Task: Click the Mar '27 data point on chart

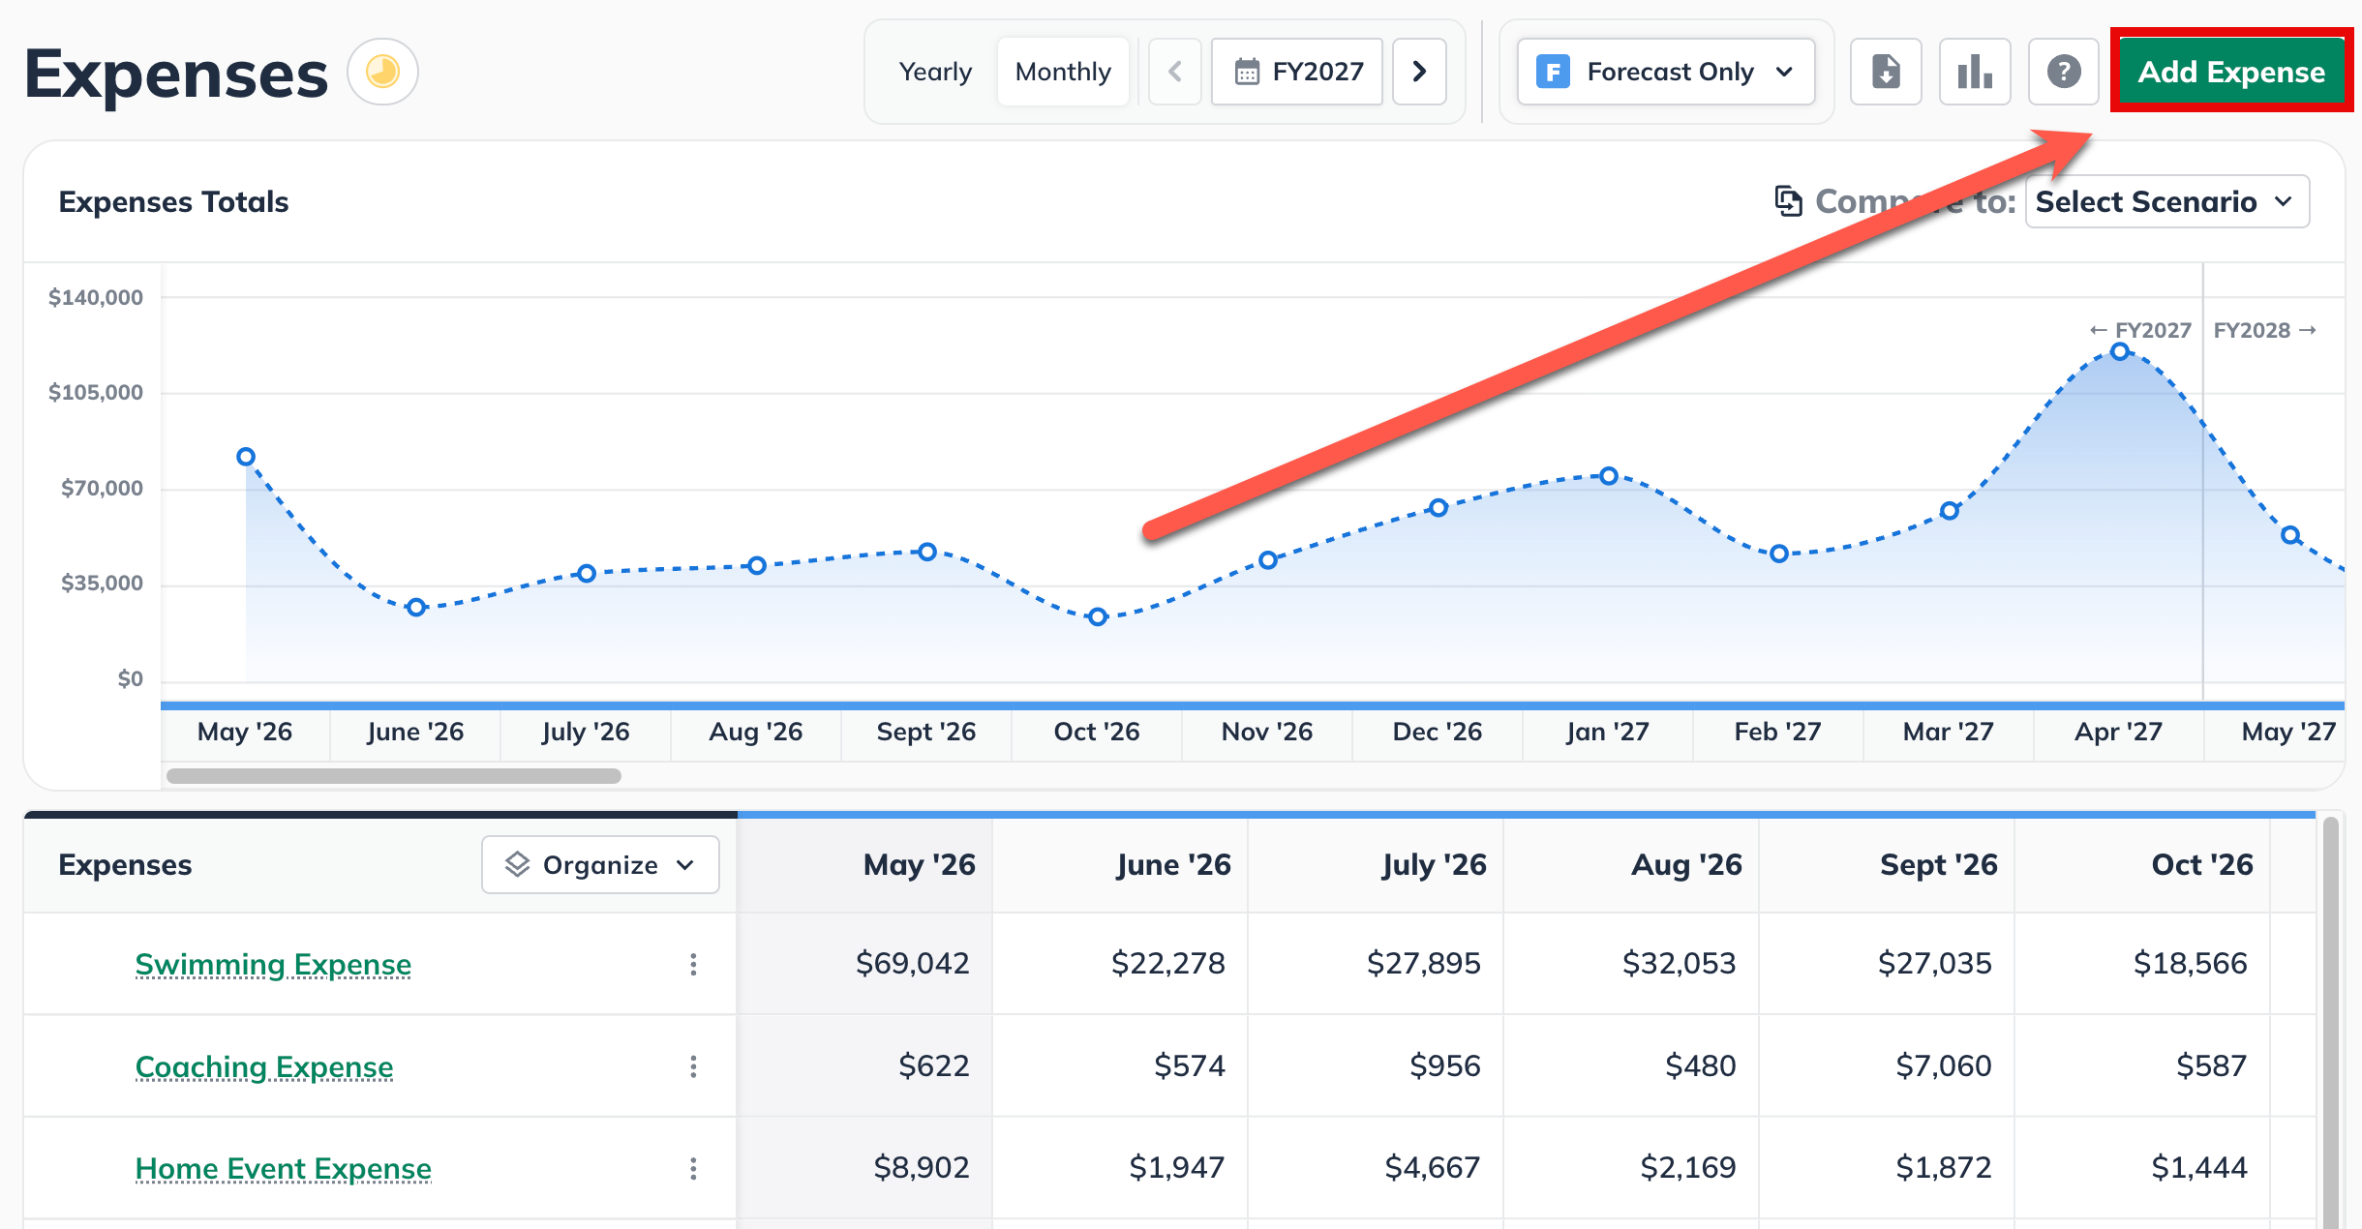Action: pos(1950,511)
